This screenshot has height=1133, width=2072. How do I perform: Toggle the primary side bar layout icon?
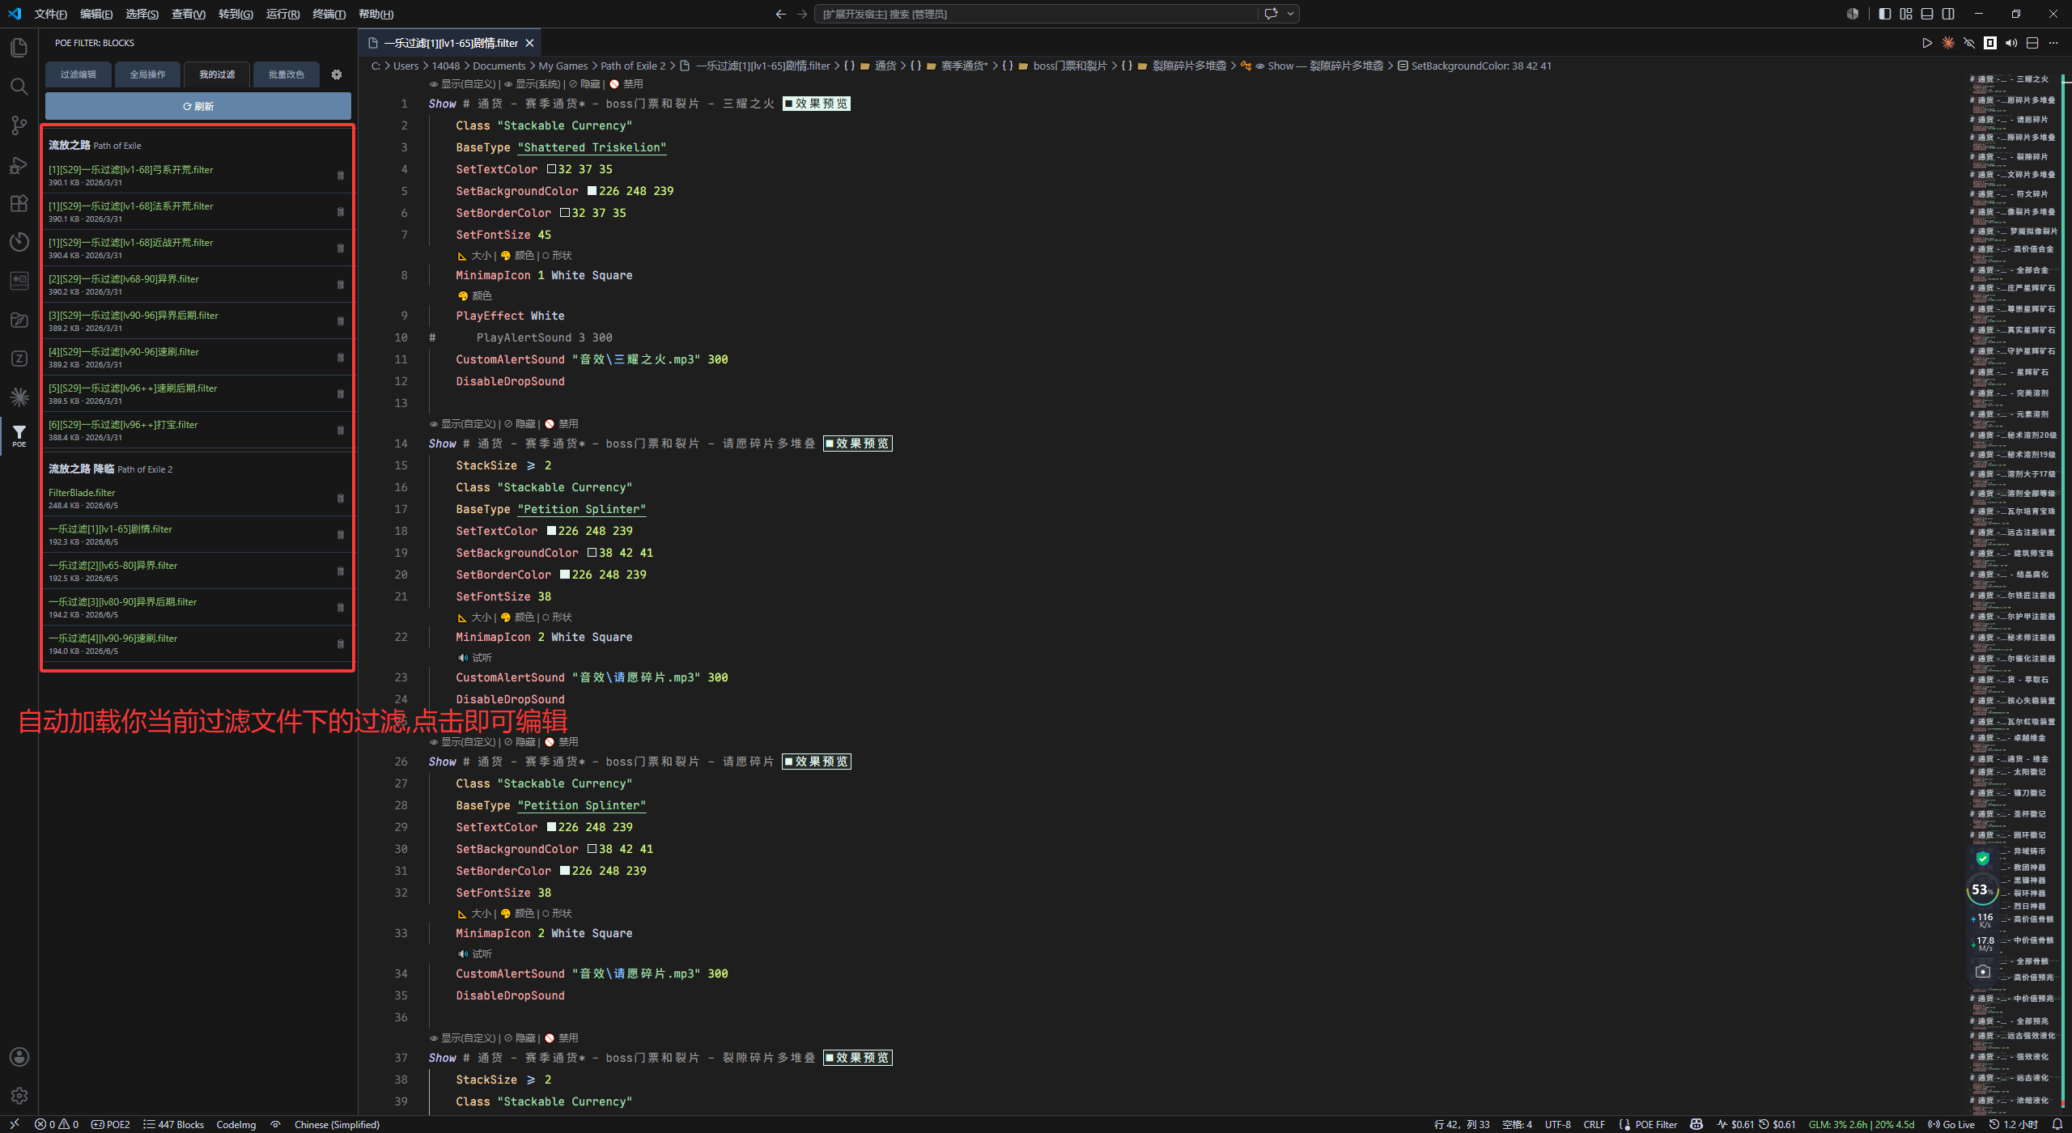point(1885,14)
